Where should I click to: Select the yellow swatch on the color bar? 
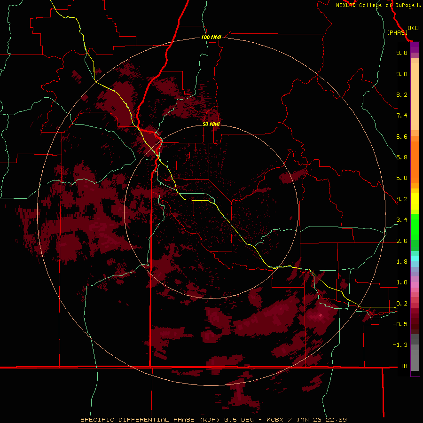[x=415, y=201]
